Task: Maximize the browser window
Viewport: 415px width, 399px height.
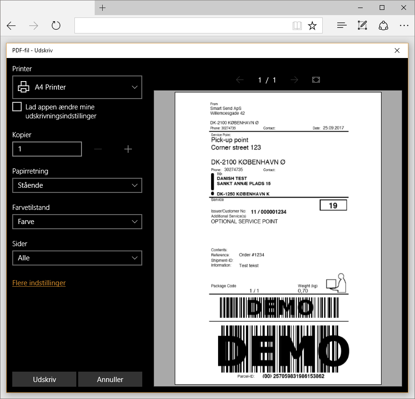Action: click(382, 8)
